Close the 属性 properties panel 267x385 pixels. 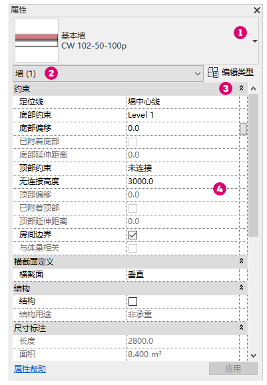coord(257,11)
